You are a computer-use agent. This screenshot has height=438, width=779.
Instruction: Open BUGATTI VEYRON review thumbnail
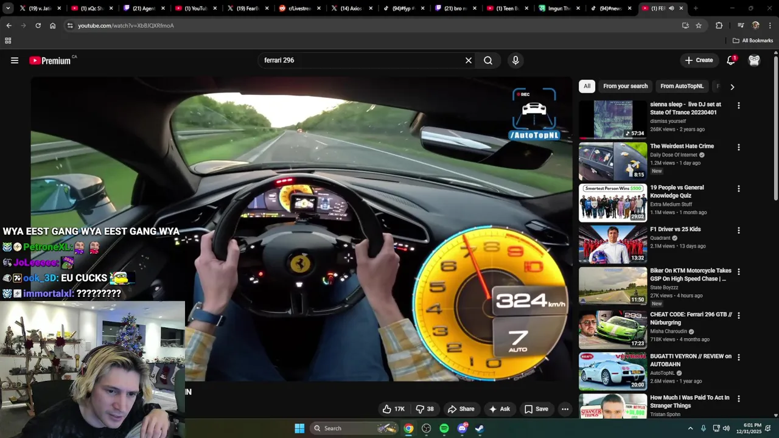(613, 371)
